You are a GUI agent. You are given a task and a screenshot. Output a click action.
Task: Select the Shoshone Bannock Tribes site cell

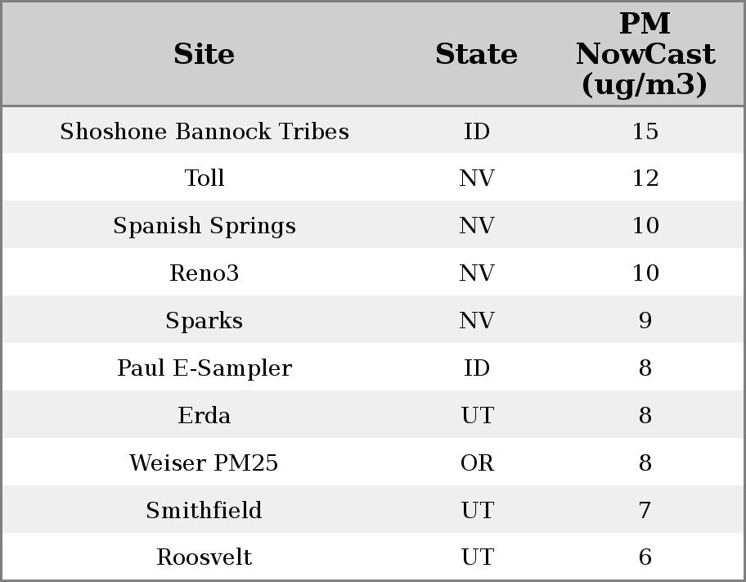204,132
